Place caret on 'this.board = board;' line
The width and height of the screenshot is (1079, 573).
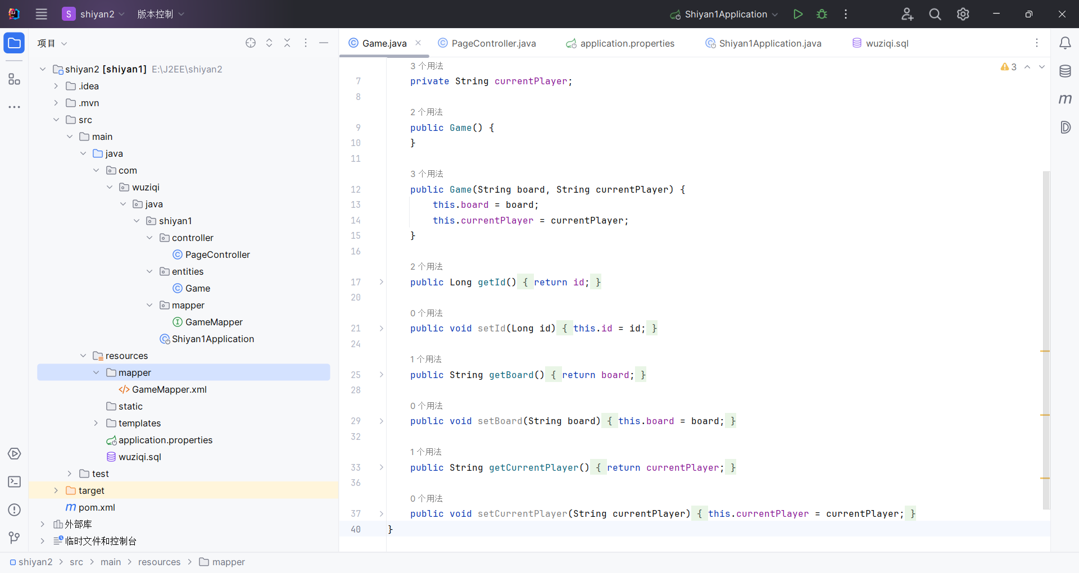click(x=486, y=204)
